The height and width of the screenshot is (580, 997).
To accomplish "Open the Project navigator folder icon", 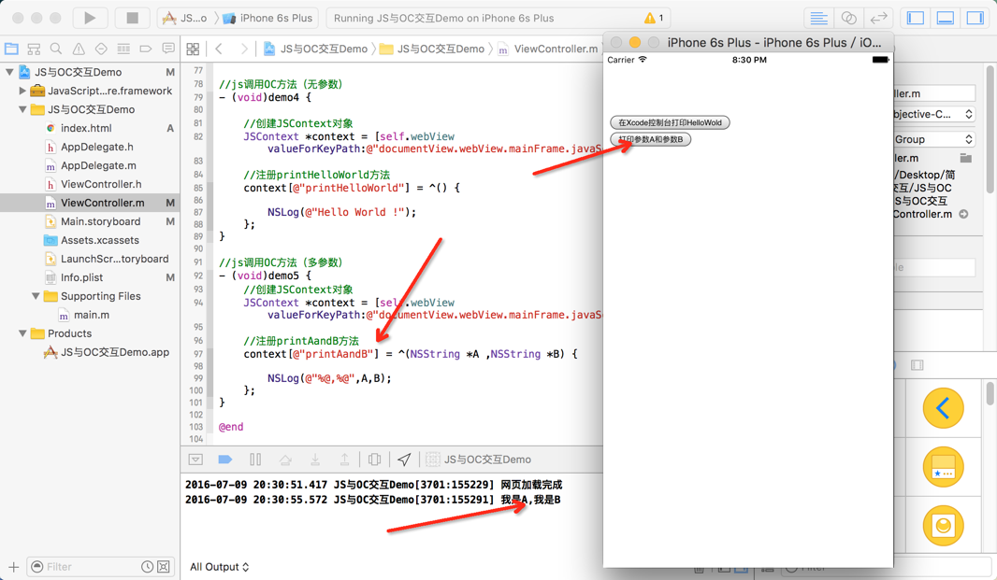I will point(11,49).
